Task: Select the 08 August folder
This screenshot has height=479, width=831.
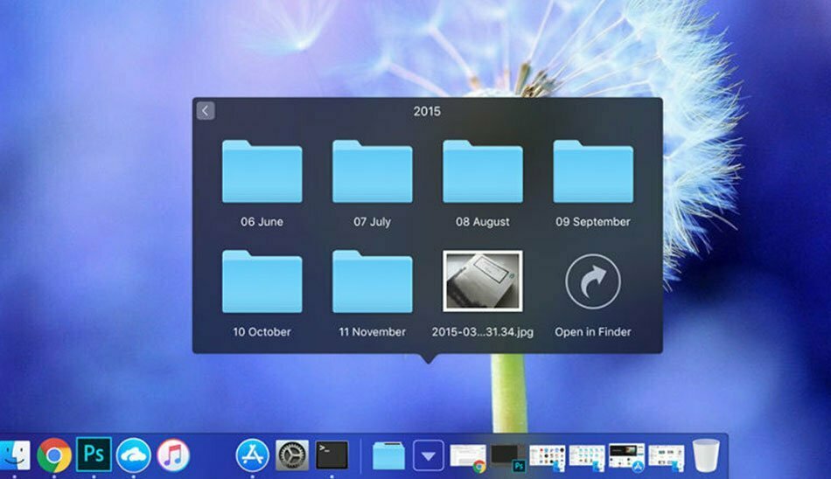Action: [x=482, y=172]
